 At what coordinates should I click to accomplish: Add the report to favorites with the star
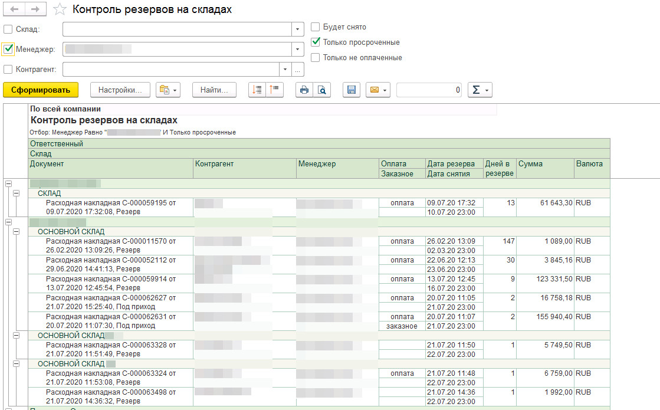point(59,9)
